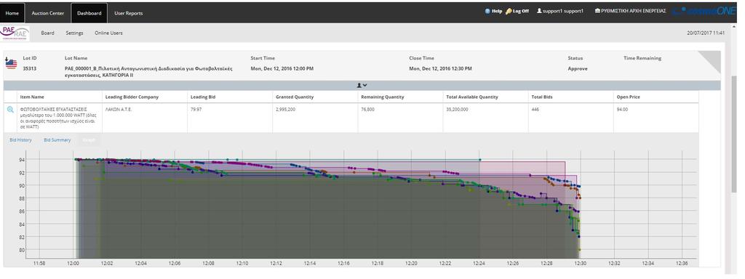
Task: Click the leading bid value 79.97
Action: point(196,109)
